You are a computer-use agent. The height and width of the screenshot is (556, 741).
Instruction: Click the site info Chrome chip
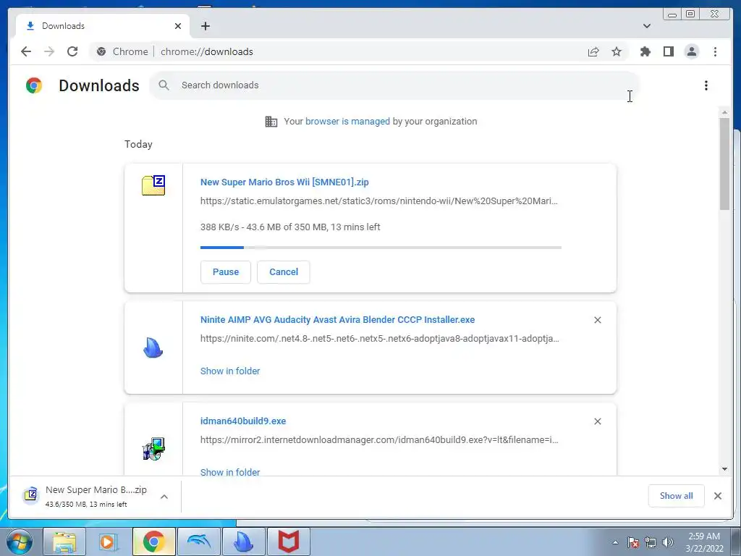122,51
